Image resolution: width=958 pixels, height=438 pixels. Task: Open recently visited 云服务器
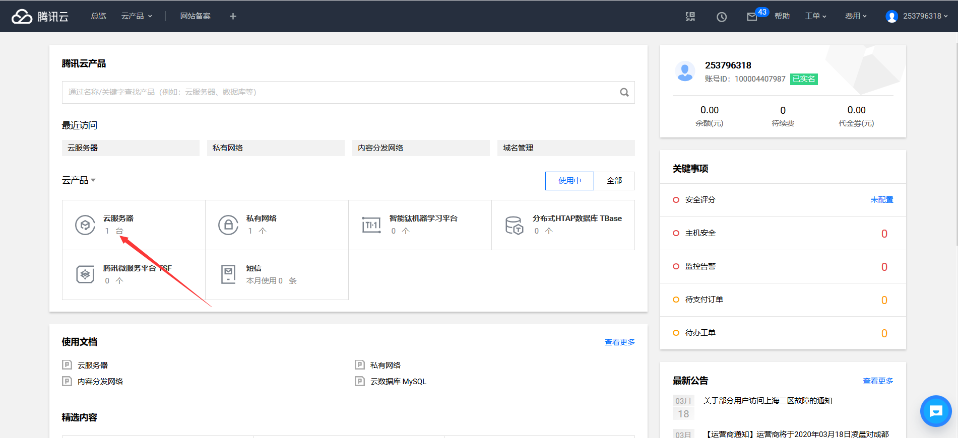[131, 148]
